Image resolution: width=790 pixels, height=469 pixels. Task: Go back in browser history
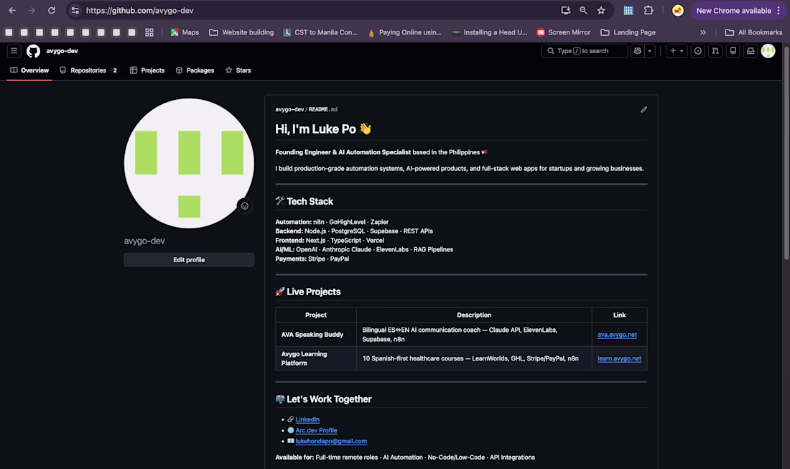coord(12,11)
